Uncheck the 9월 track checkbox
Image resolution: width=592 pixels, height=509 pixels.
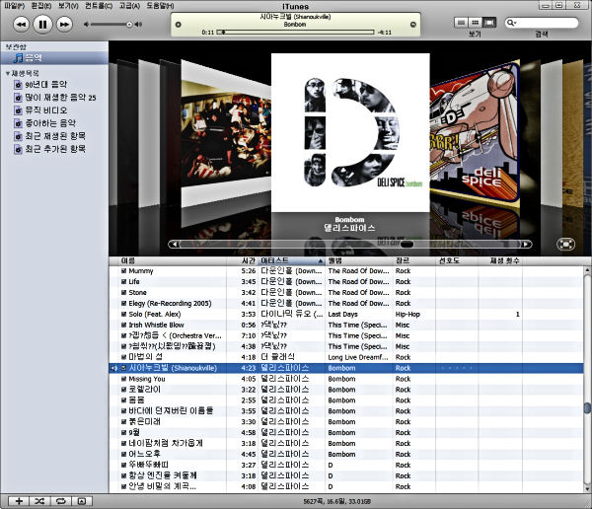point(124,433)
